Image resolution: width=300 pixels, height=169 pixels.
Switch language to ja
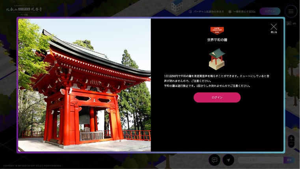[289, 23]
